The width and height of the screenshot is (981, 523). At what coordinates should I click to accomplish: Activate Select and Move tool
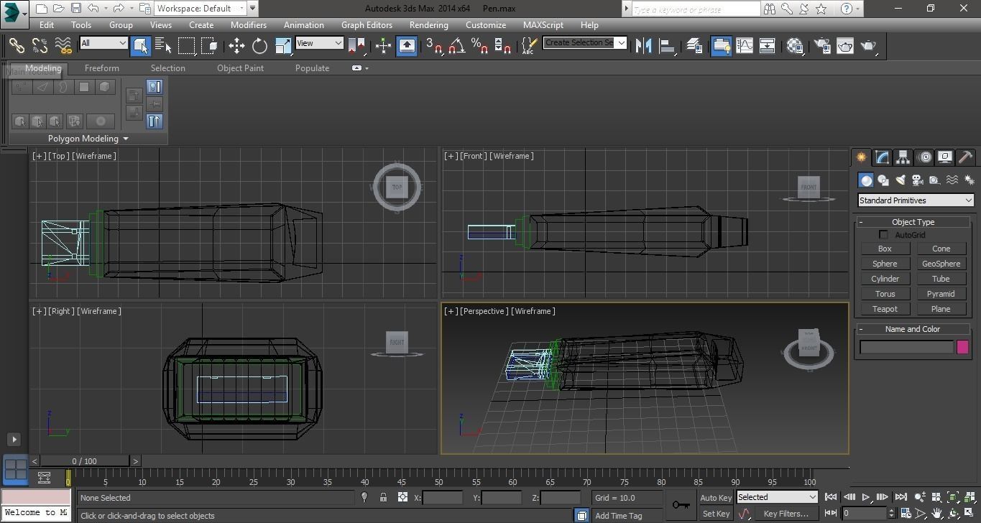tap(236, 45)
